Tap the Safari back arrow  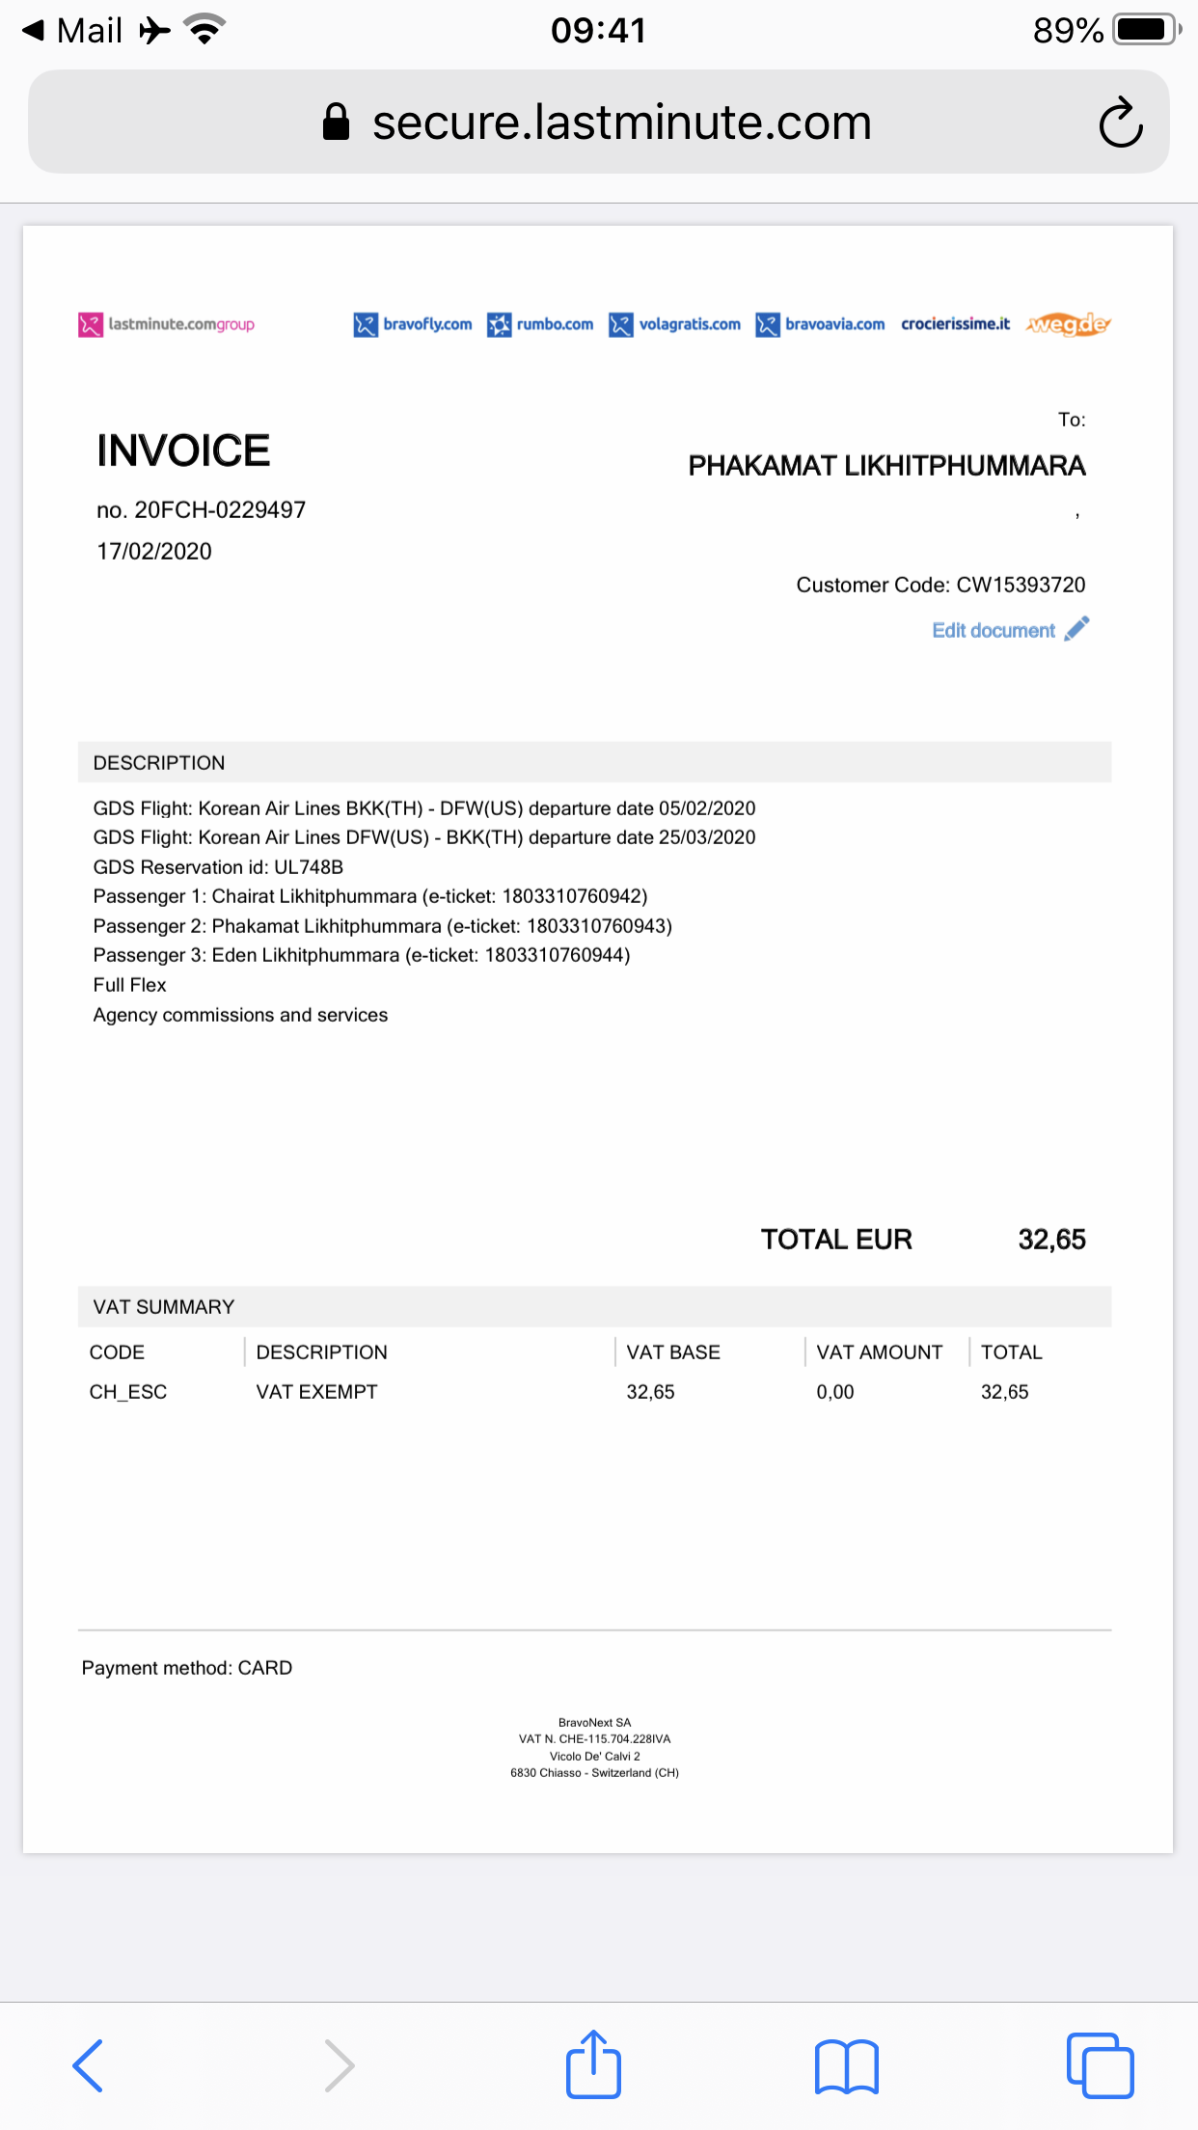coord(88,2065)
